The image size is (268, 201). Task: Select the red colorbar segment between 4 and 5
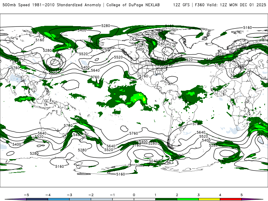(231, 199)
